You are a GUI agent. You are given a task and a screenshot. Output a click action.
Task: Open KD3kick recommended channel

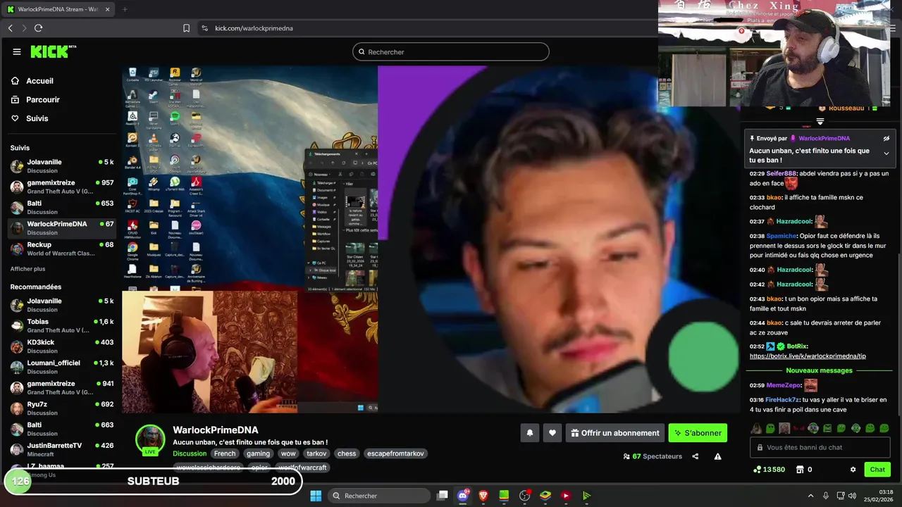click(61, 346)
